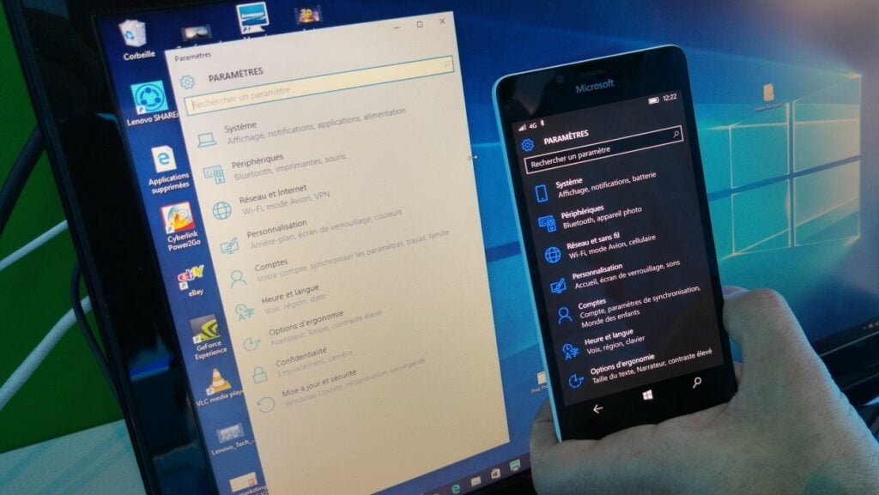Open Options d'ergonomie in PC settings
This screenshot has height=495, width=879.
coord(312,331)
